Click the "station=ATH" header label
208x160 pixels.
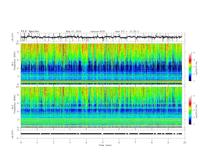[x=97, y=31]
